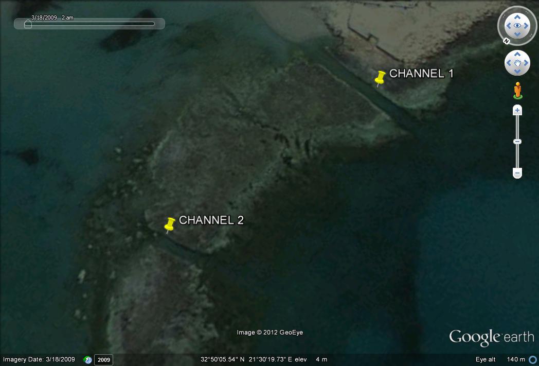Click the Eye alt 140 m readout
Image resolution: width=539 pixels, height=366 pixels.
[500, 359]
